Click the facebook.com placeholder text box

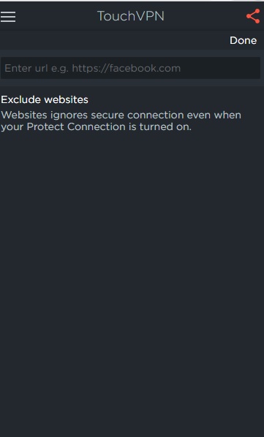pyautogui.click(x=130, y=68)
